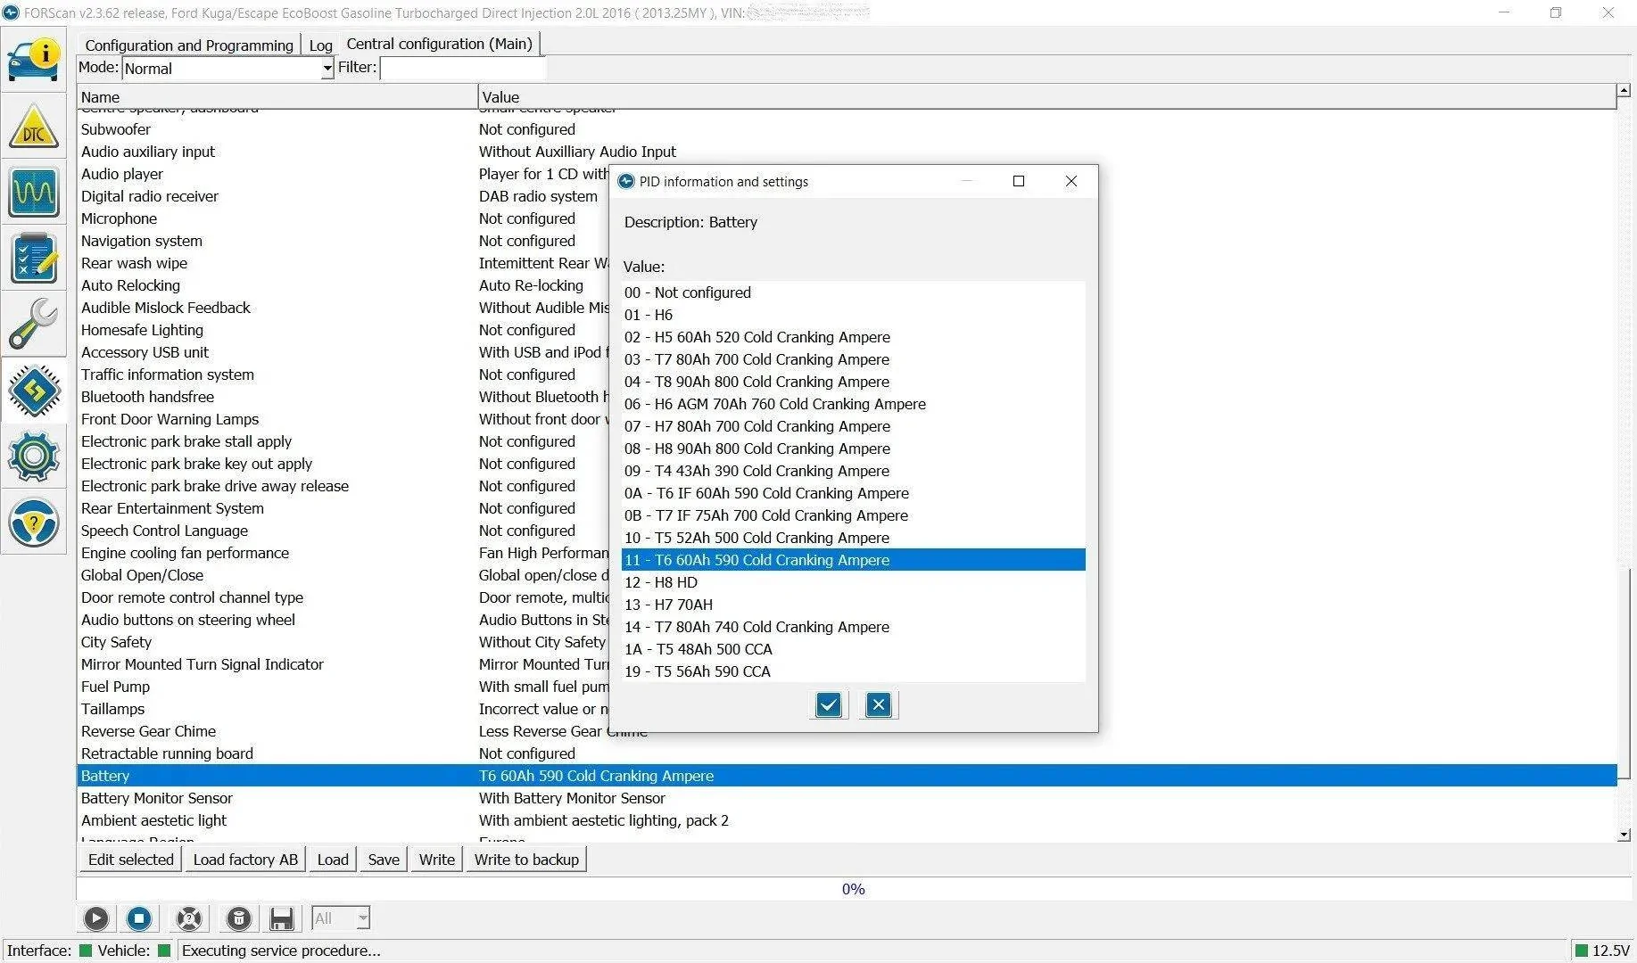Image resolution: width=1637 pixels, height=963 pixels.
Task: Open the help steering wheel section
Action: coord(34,523)
